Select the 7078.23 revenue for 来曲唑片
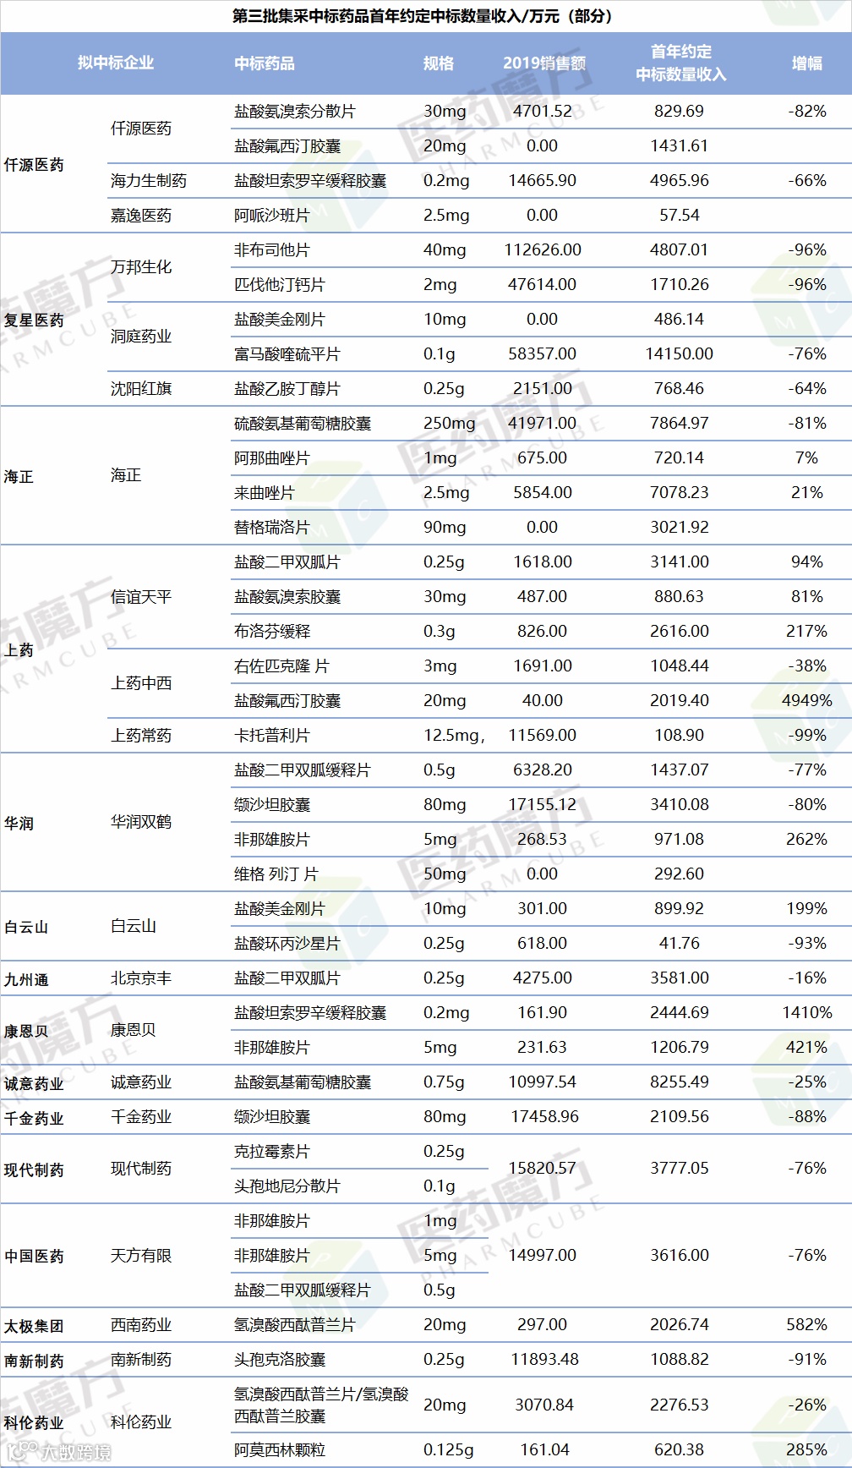Screen dimensions: 852x1468 [x=680, y=492]
